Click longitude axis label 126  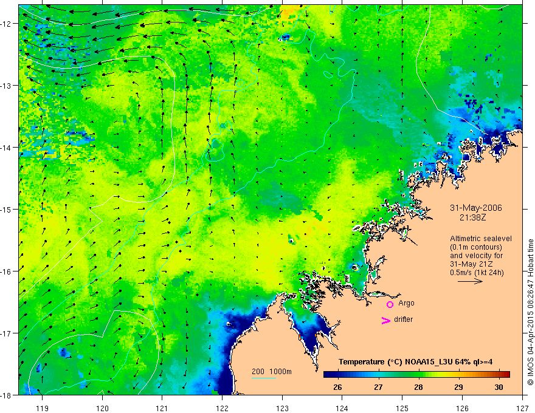pyautogui.click(x=462, y=408)
